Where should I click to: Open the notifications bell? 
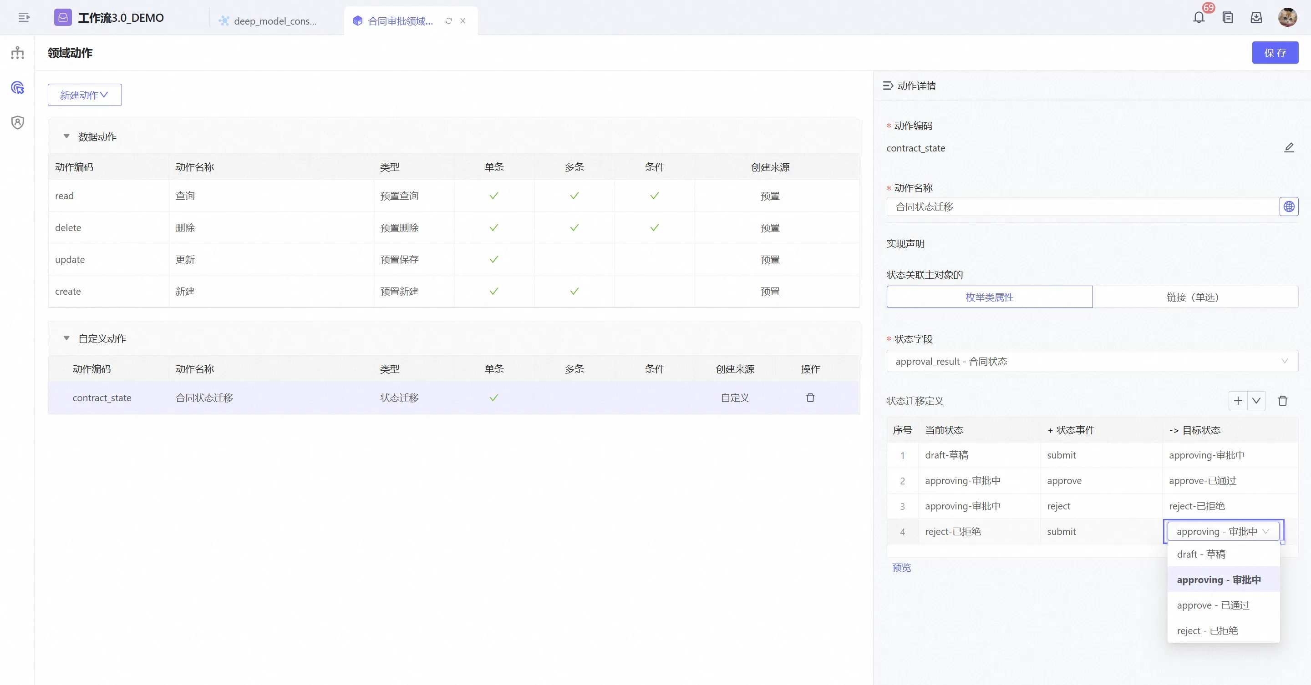(x=1199, y=18)
